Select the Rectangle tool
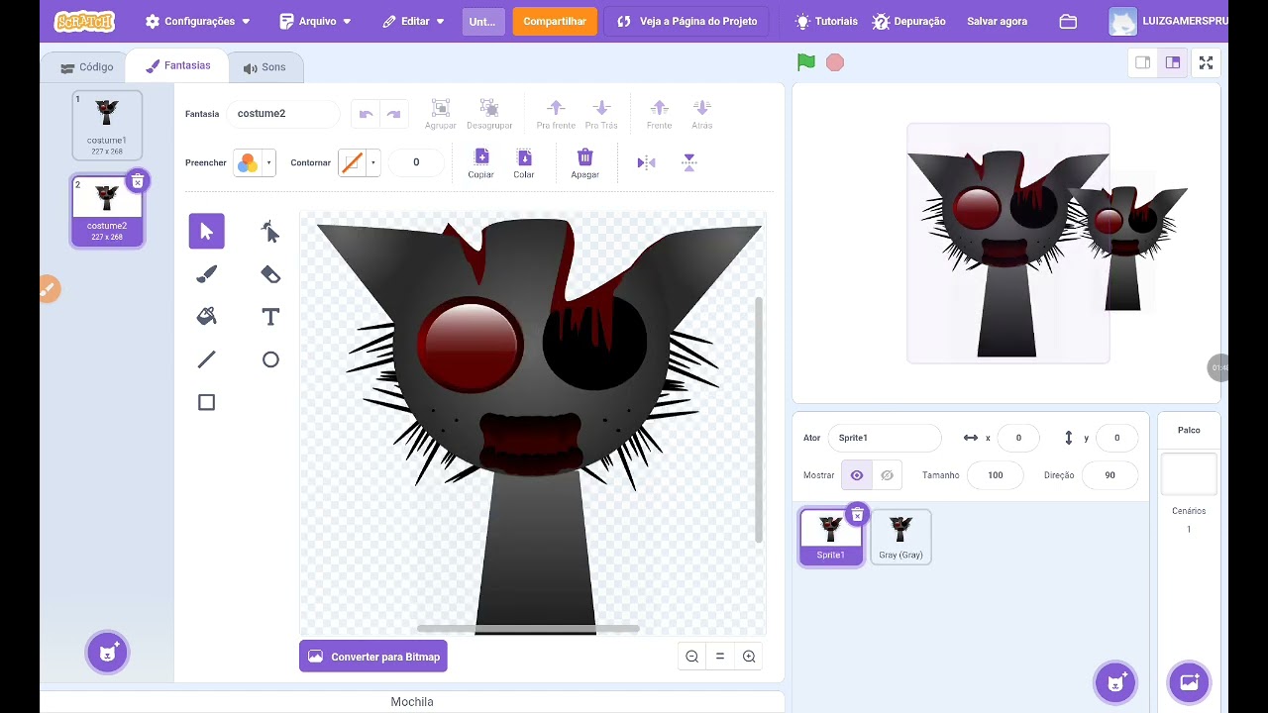Viewport: 1268px width, 713px height. 207,402
